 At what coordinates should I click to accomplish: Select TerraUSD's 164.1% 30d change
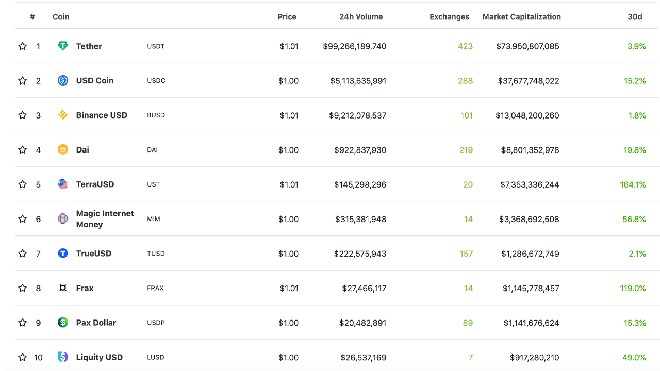(x=633, y=184)
